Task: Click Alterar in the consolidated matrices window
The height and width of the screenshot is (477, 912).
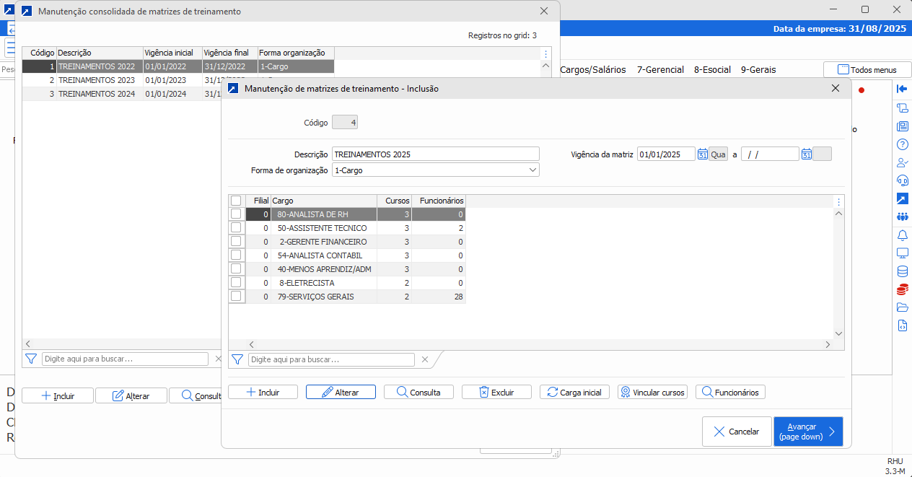Action: 131,395
